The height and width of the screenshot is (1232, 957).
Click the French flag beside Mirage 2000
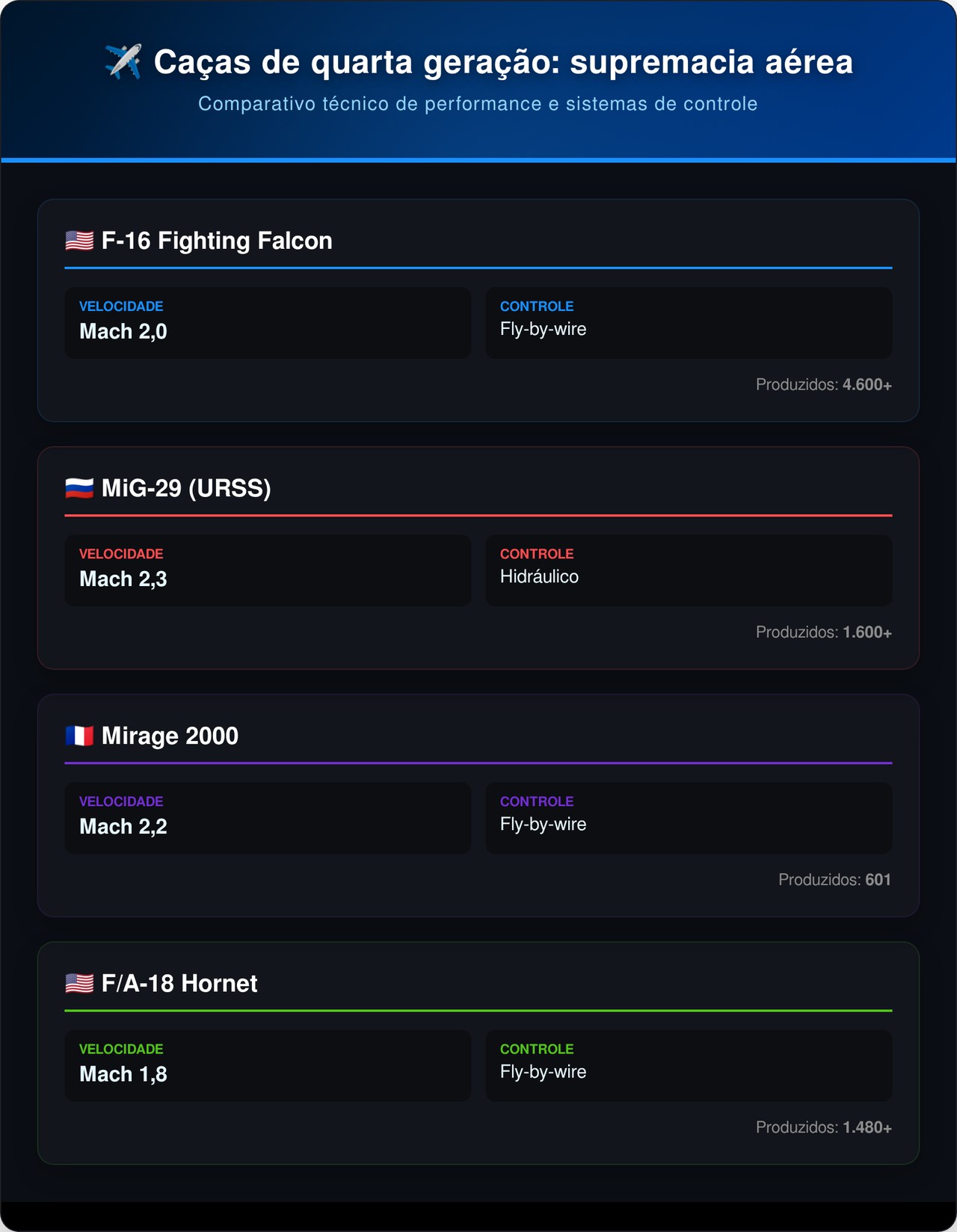[x=79, y=736]
